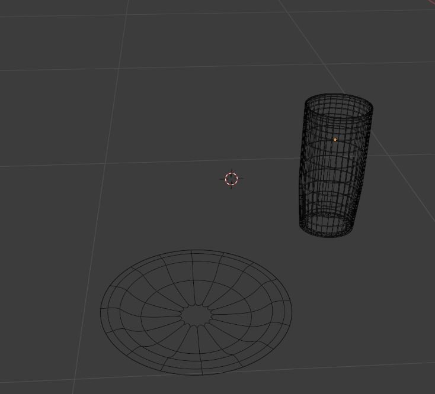Select the tall wireframe cup object
This screenshot has width=435, height=394.
point(335,166)
